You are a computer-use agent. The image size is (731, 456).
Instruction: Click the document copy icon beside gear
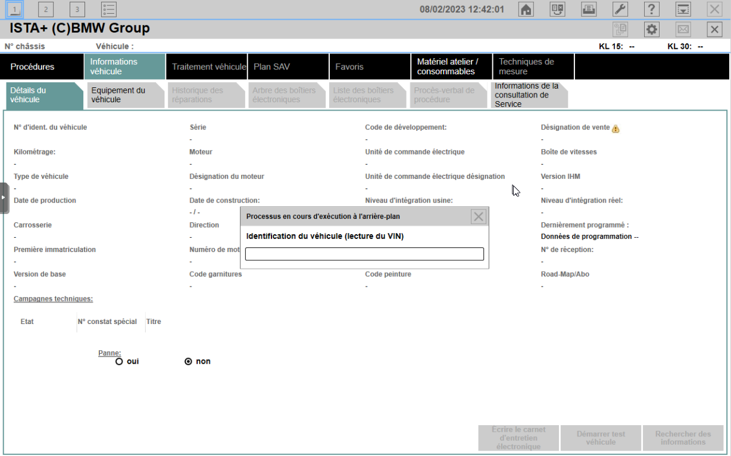[x=620, y=29]
